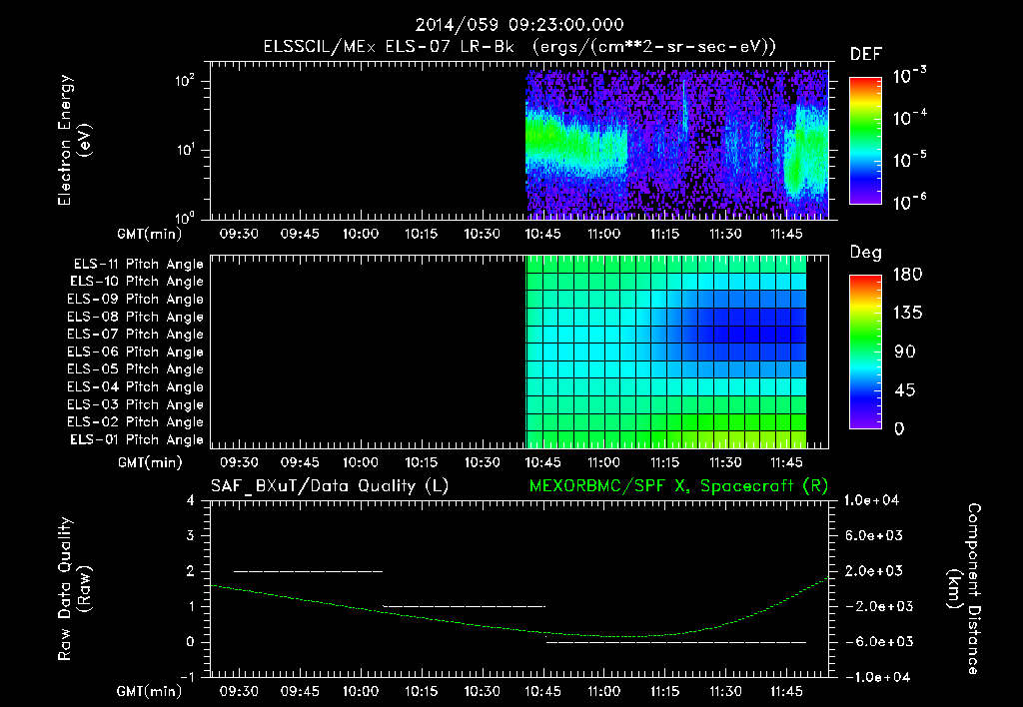Screen dimensions: 1023x707
Task: Select the ELS-07 Pitch Angle row label
Action: 135,334
